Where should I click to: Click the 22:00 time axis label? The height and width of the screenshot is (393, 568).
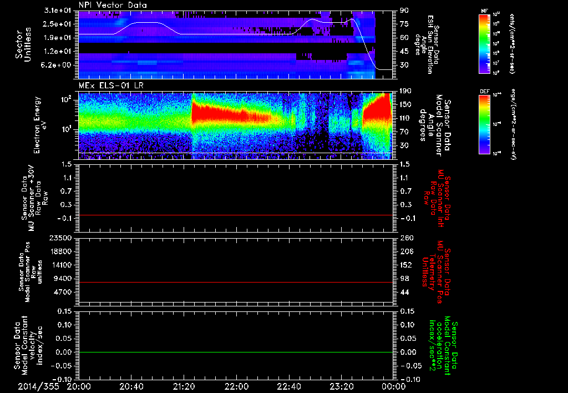(x=237, y=386)
